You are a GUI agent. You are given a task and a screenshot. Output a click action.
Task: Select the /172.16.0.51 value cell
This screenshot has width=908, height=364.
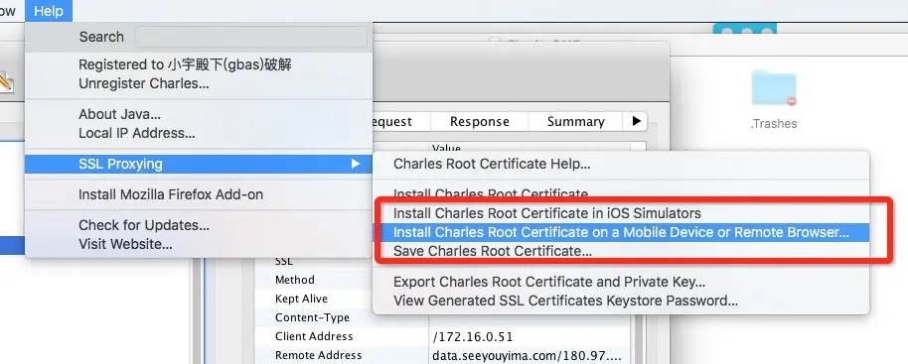[x=473, y=336]
